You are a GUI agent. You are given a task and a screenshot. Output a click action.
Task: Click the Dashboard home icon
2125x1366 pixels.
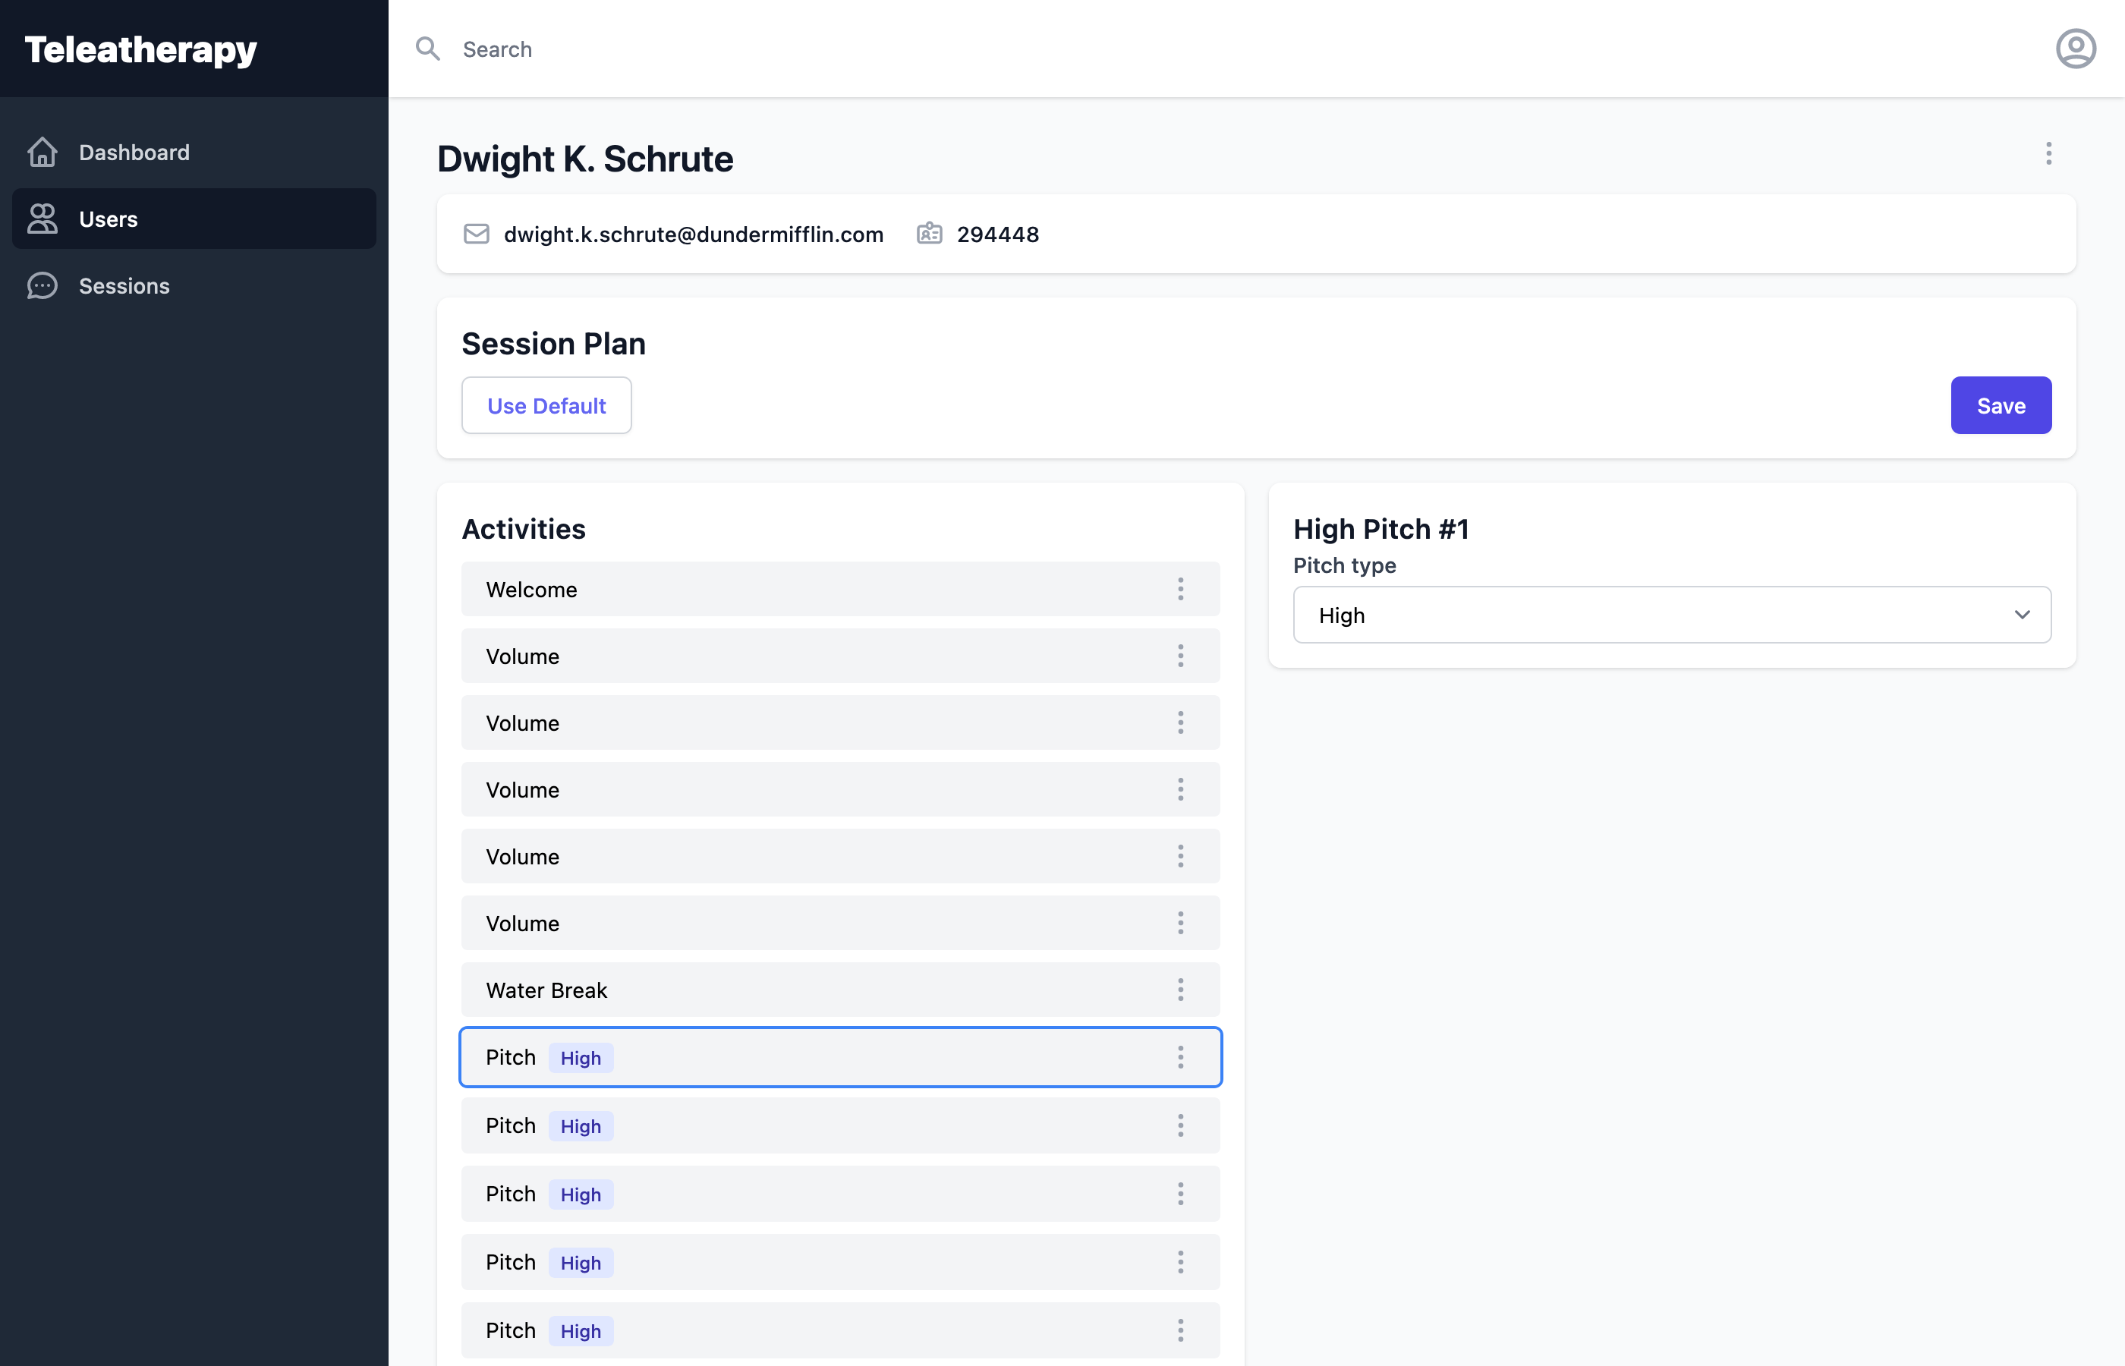(x=42, y=152)
